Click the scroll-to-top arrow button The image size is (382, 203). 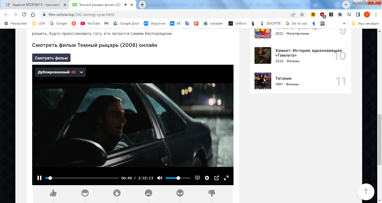(366, 192)
